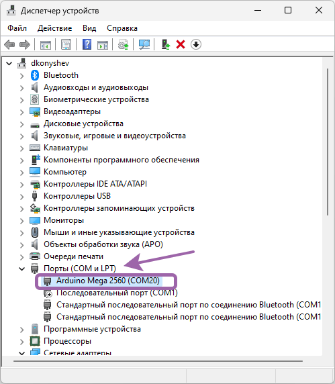Viewport: 335px width, 384px height.
Task: Click the Help question mark toolbar icon
Action: tap(87, 44)
